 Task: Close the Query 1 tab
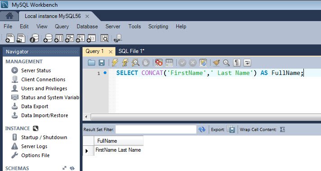(x=110, y=52)
